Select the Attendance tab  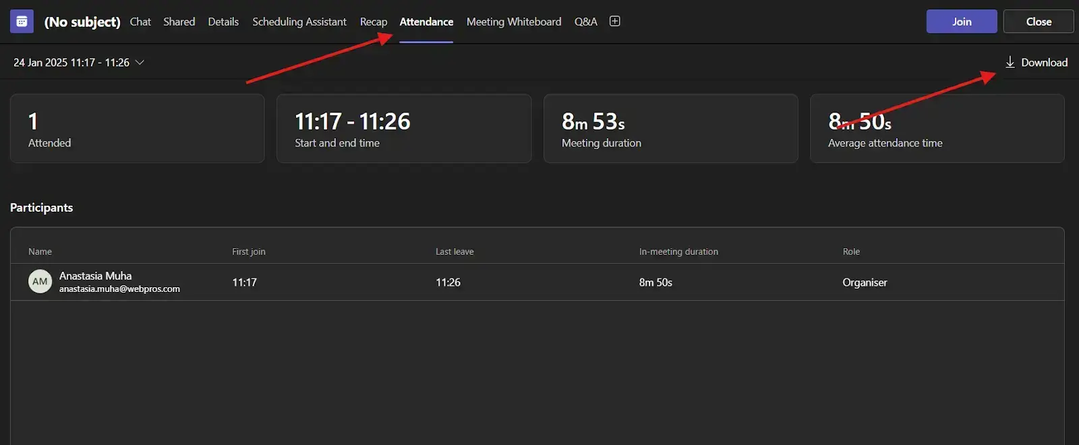[x=426, y=22]
